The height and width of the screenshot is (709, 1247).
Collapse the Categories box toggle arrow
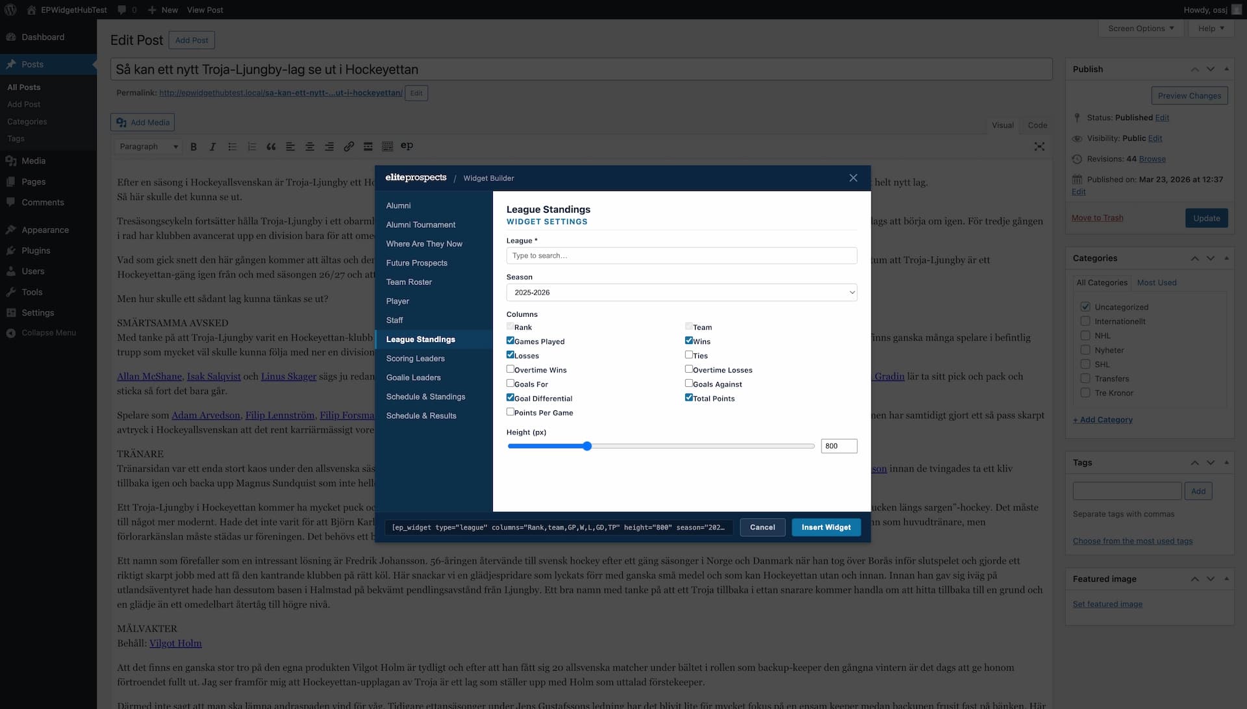[x=1226, y=258]
